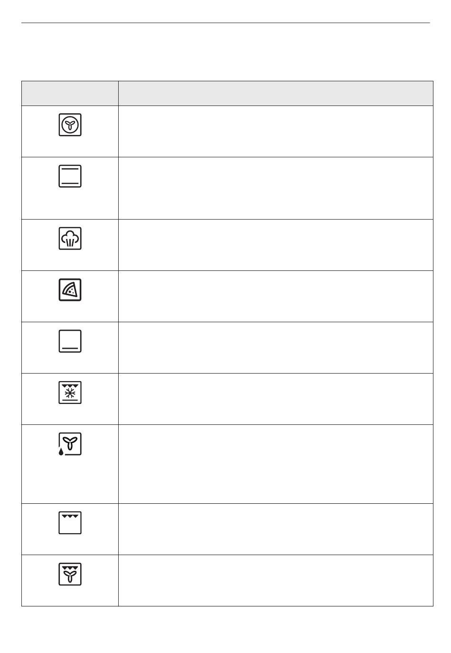Click the description cell beside the bottom heat icon
The height and width of the screenshot is (653, 451).
coord(276,348)
